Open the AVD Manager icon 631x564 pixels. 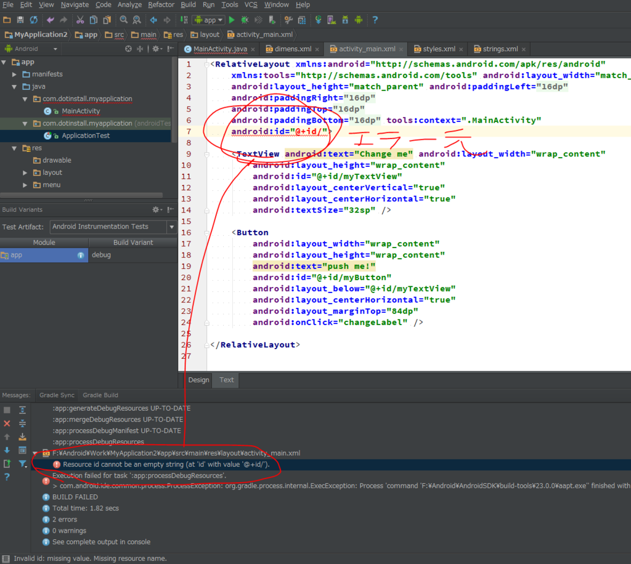(x=332, y=20)
